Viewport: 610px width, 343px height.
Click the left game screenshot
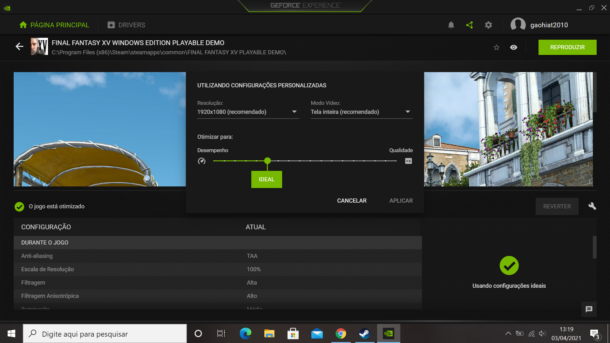[x=100, y=129]
